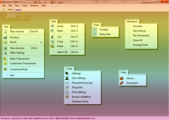Screen dimensions: 169x120
Task: Click the Ctrl+C shortcut text
Action: pos(74,41)
